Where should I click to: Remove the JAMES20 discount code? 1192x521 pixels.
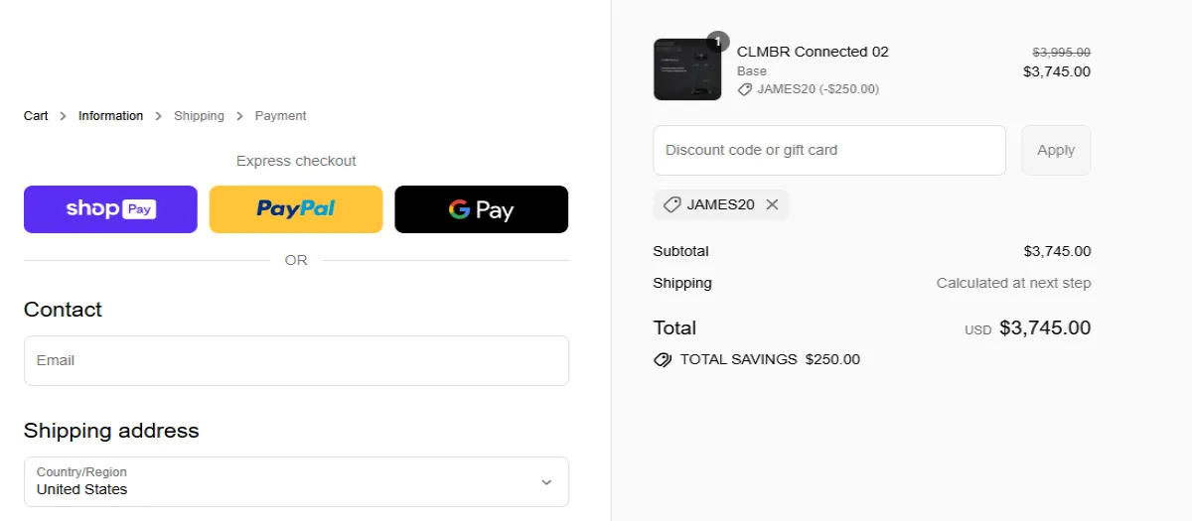coord(772,204)
